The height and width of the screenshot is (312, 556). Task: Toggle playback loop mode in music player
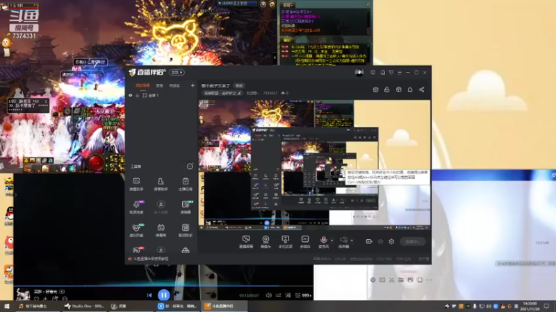(279, 295)
